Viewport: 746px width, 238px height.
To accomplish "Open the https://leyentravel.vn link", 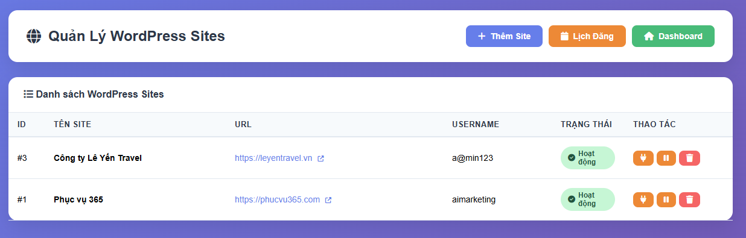I will 273,158.
